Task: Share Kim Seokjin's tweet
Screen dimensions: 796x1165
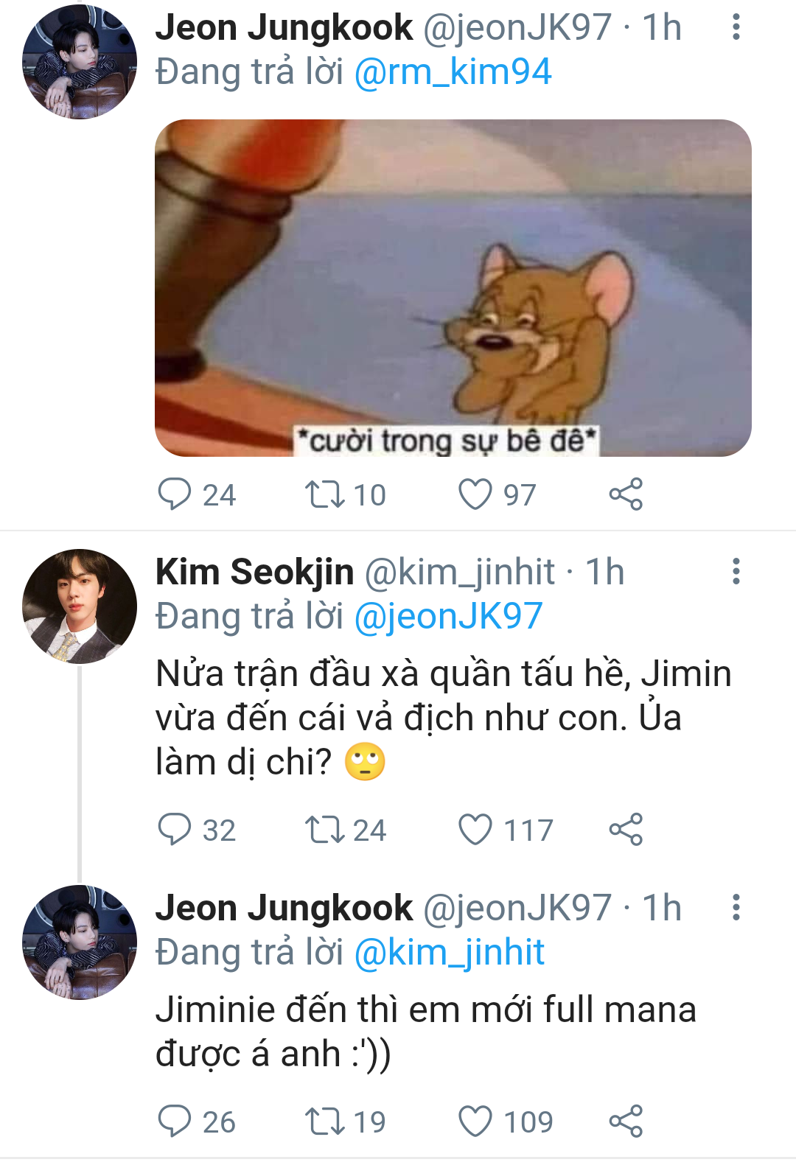Action: (626, 829)
